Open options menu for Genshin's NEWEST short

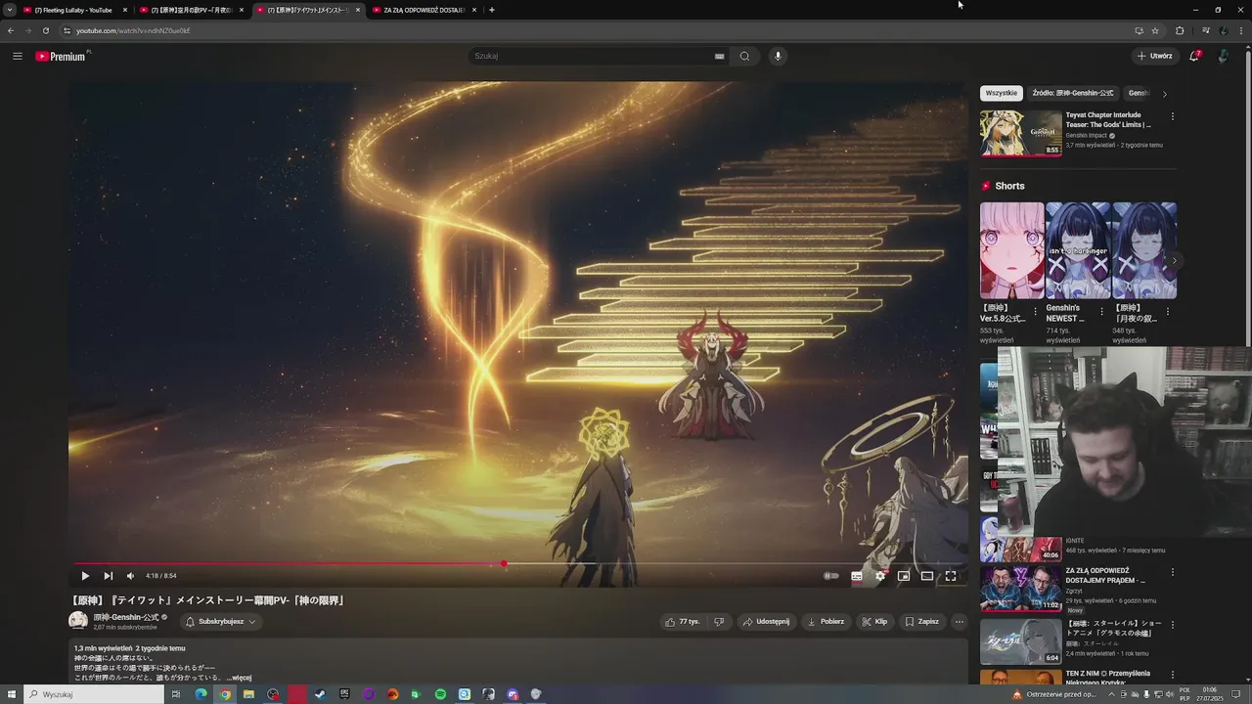[1102, 312]
